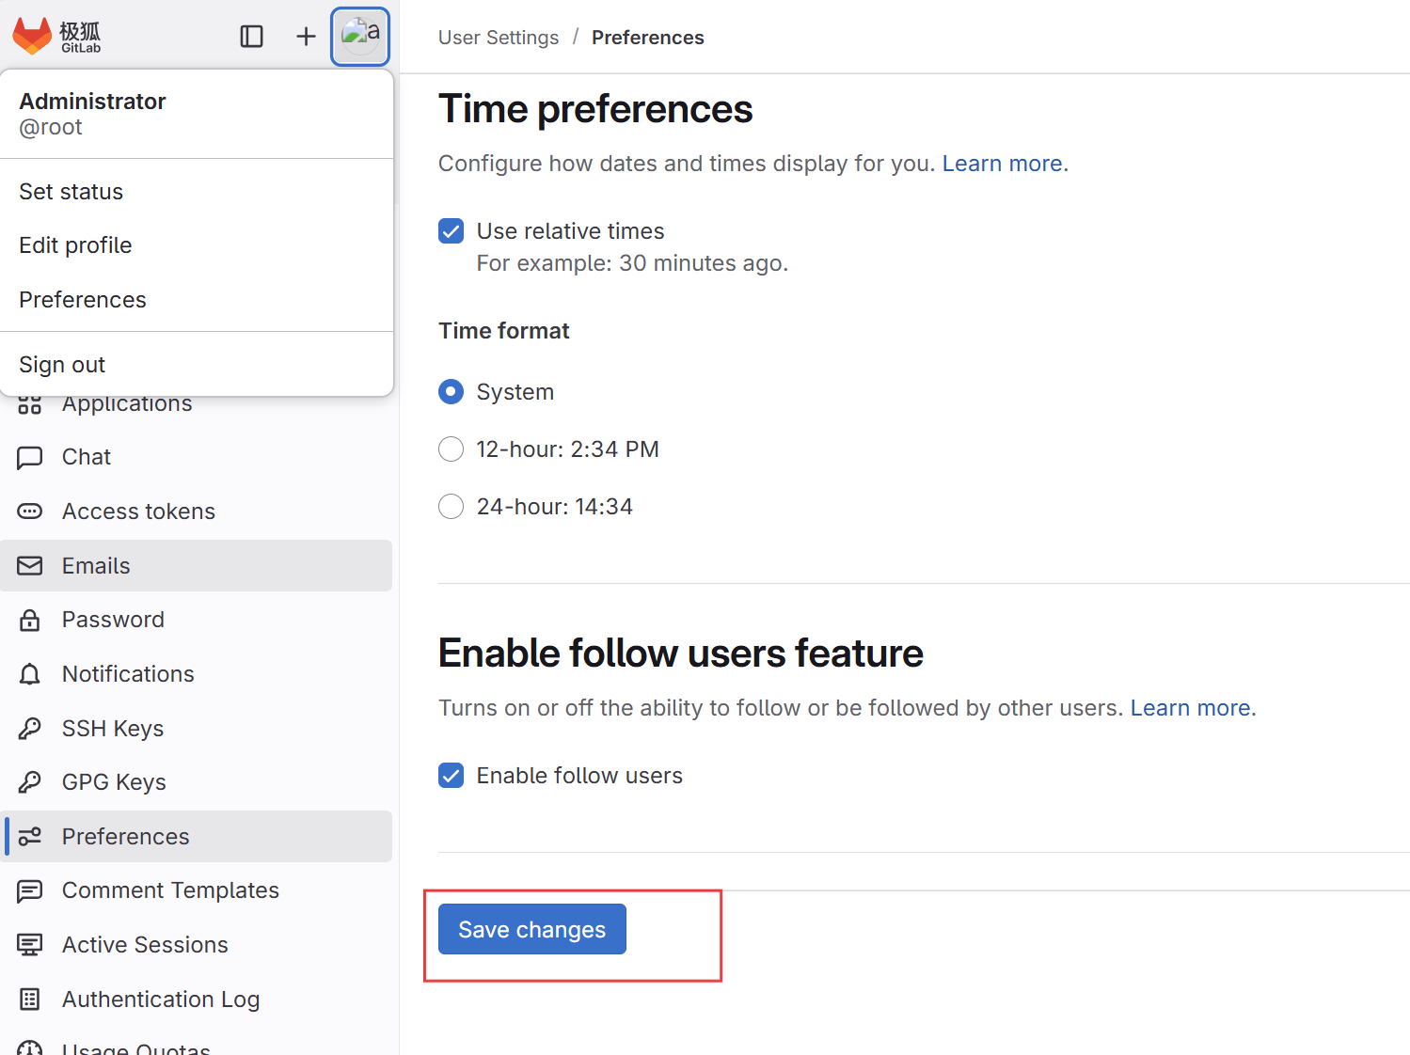Choose Preferences in user dropdown menu
Viewport: 1410px width, 1055px height.
coord(197,300)
